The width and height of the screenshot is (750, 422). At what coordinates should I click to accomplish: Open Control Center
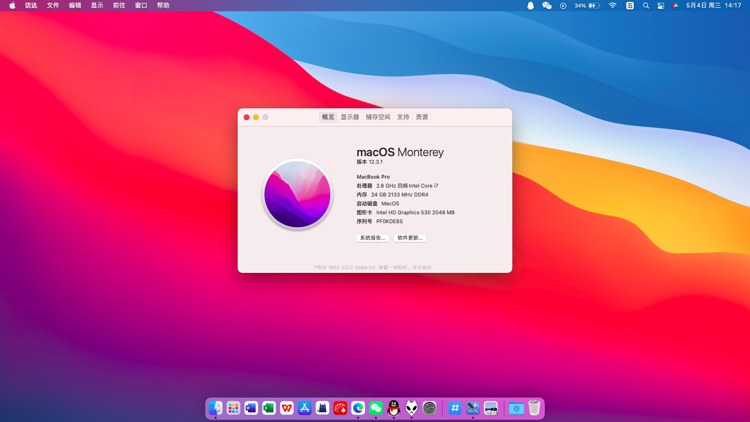(x=661, y=6)
